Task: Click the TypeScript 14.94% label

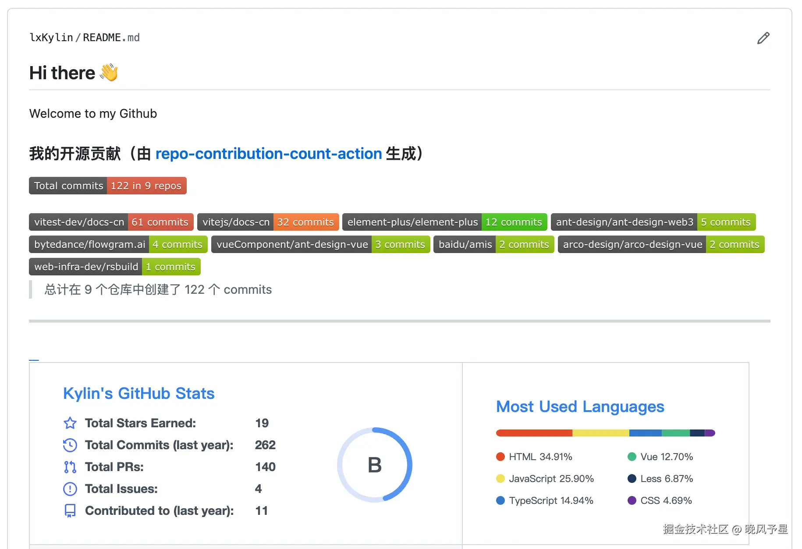Action: coord(551,500)
